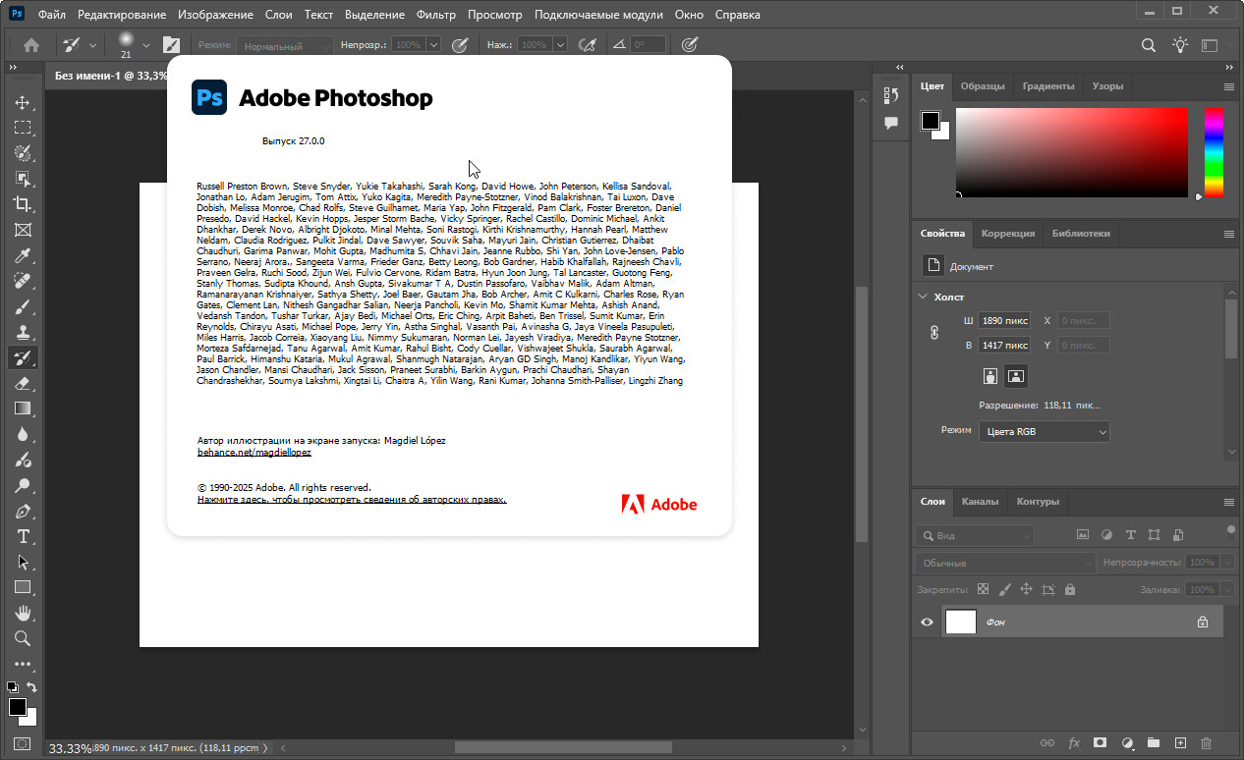Activate the Eraser tool

[x=22, y=384]
